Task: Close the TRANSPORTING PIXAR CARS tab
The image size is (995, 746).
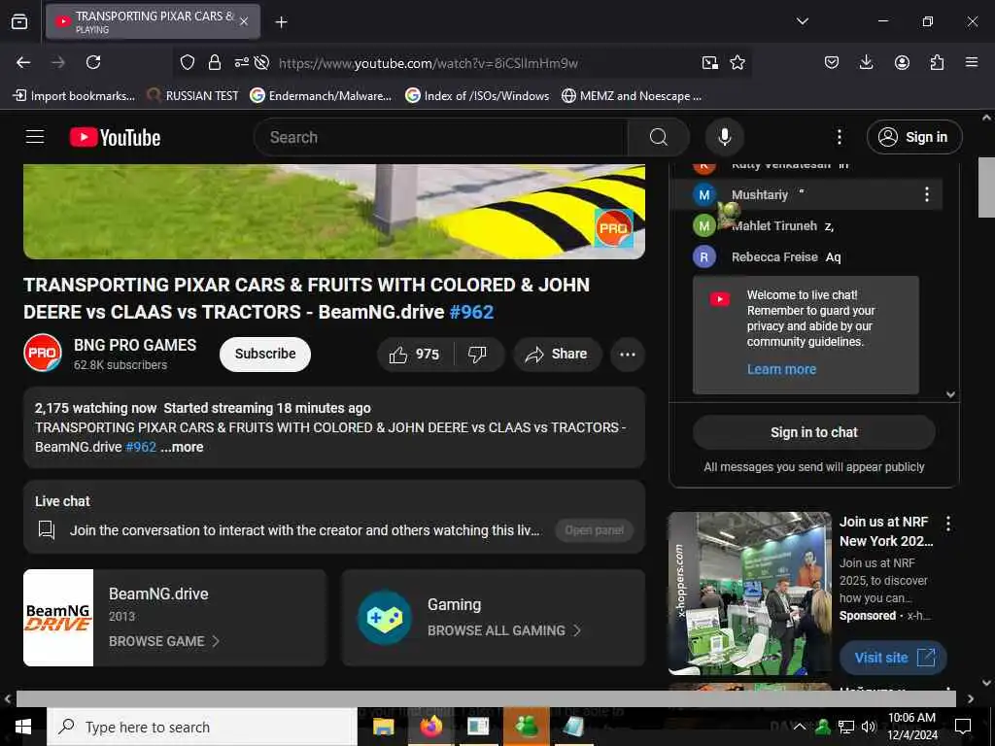Action: [x=244, y=21]
